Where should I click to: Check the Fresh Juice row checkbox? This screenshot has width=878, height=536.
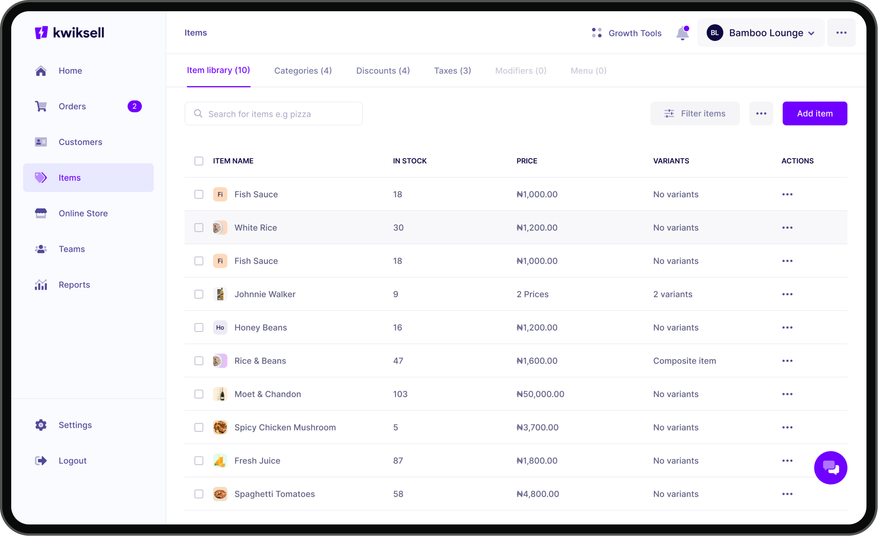pos(199,461)
